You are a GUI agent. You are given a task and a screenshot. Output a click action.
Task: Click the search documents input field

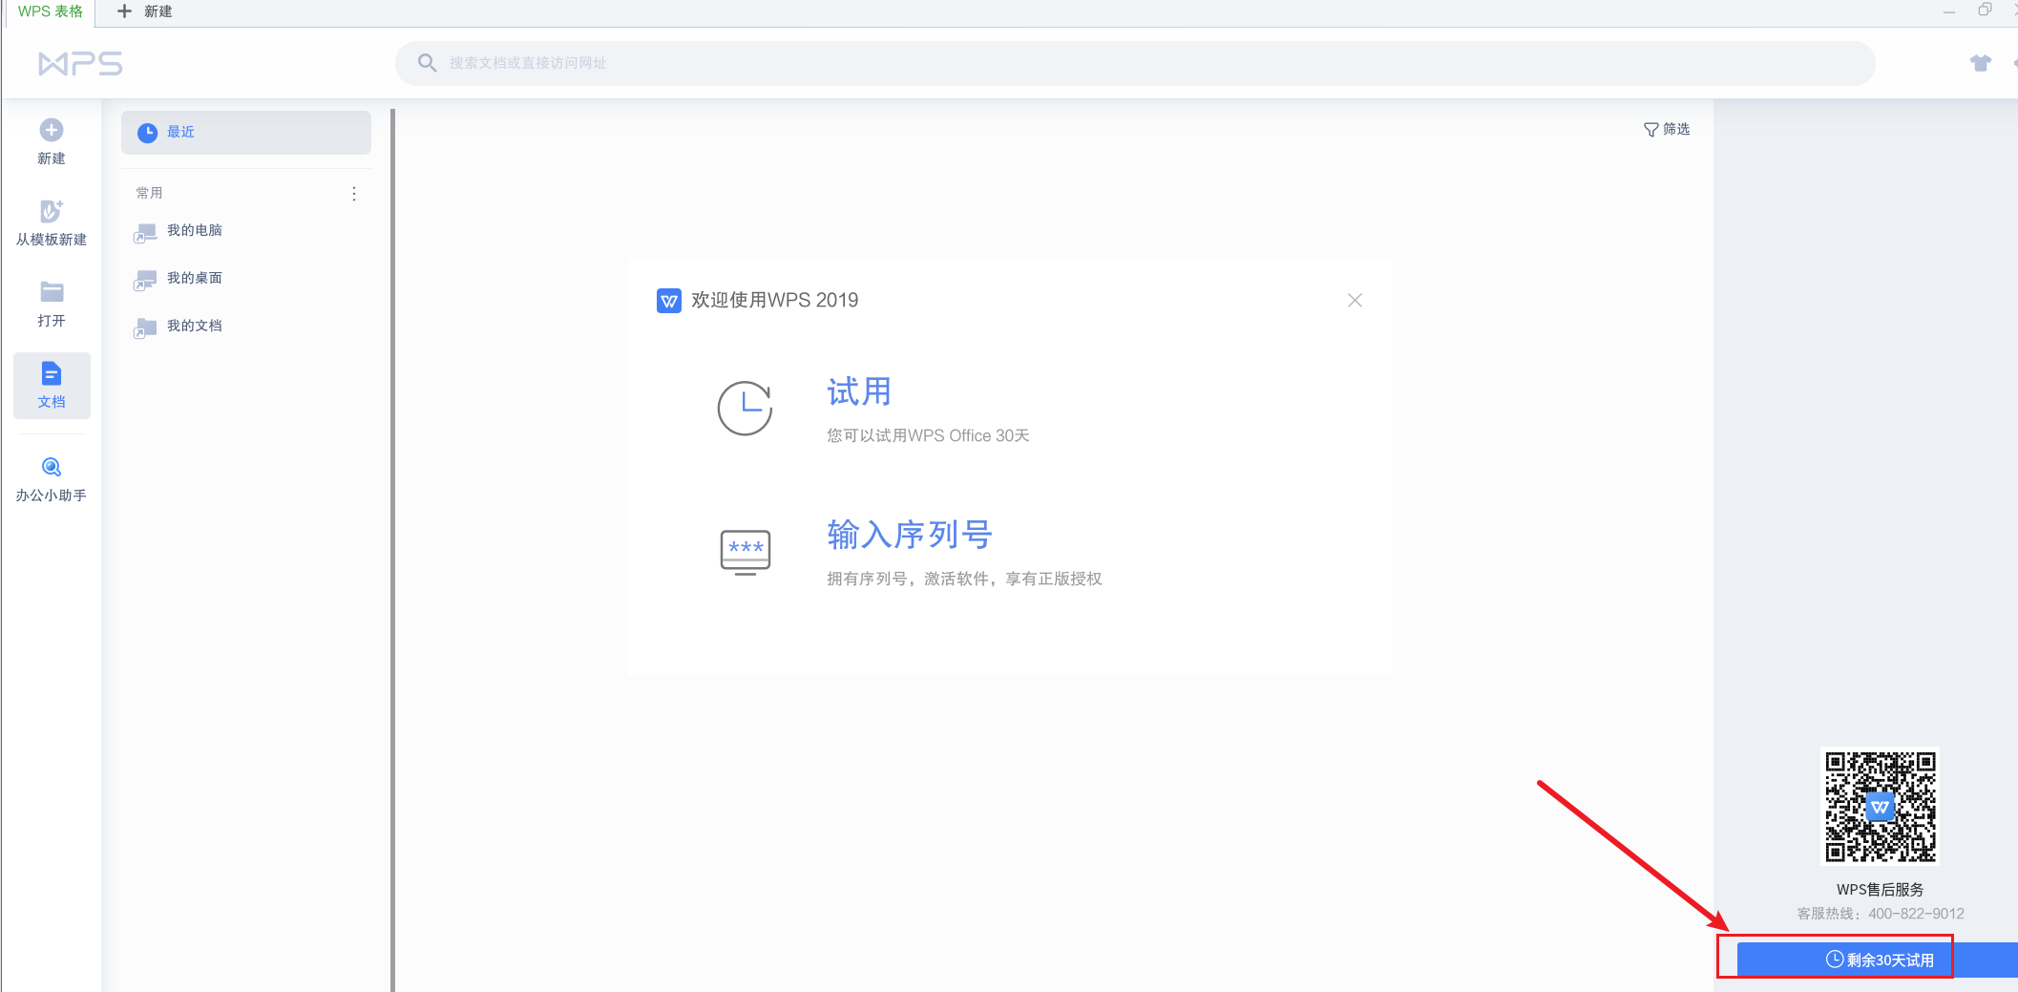click(x=1135, y=63)
